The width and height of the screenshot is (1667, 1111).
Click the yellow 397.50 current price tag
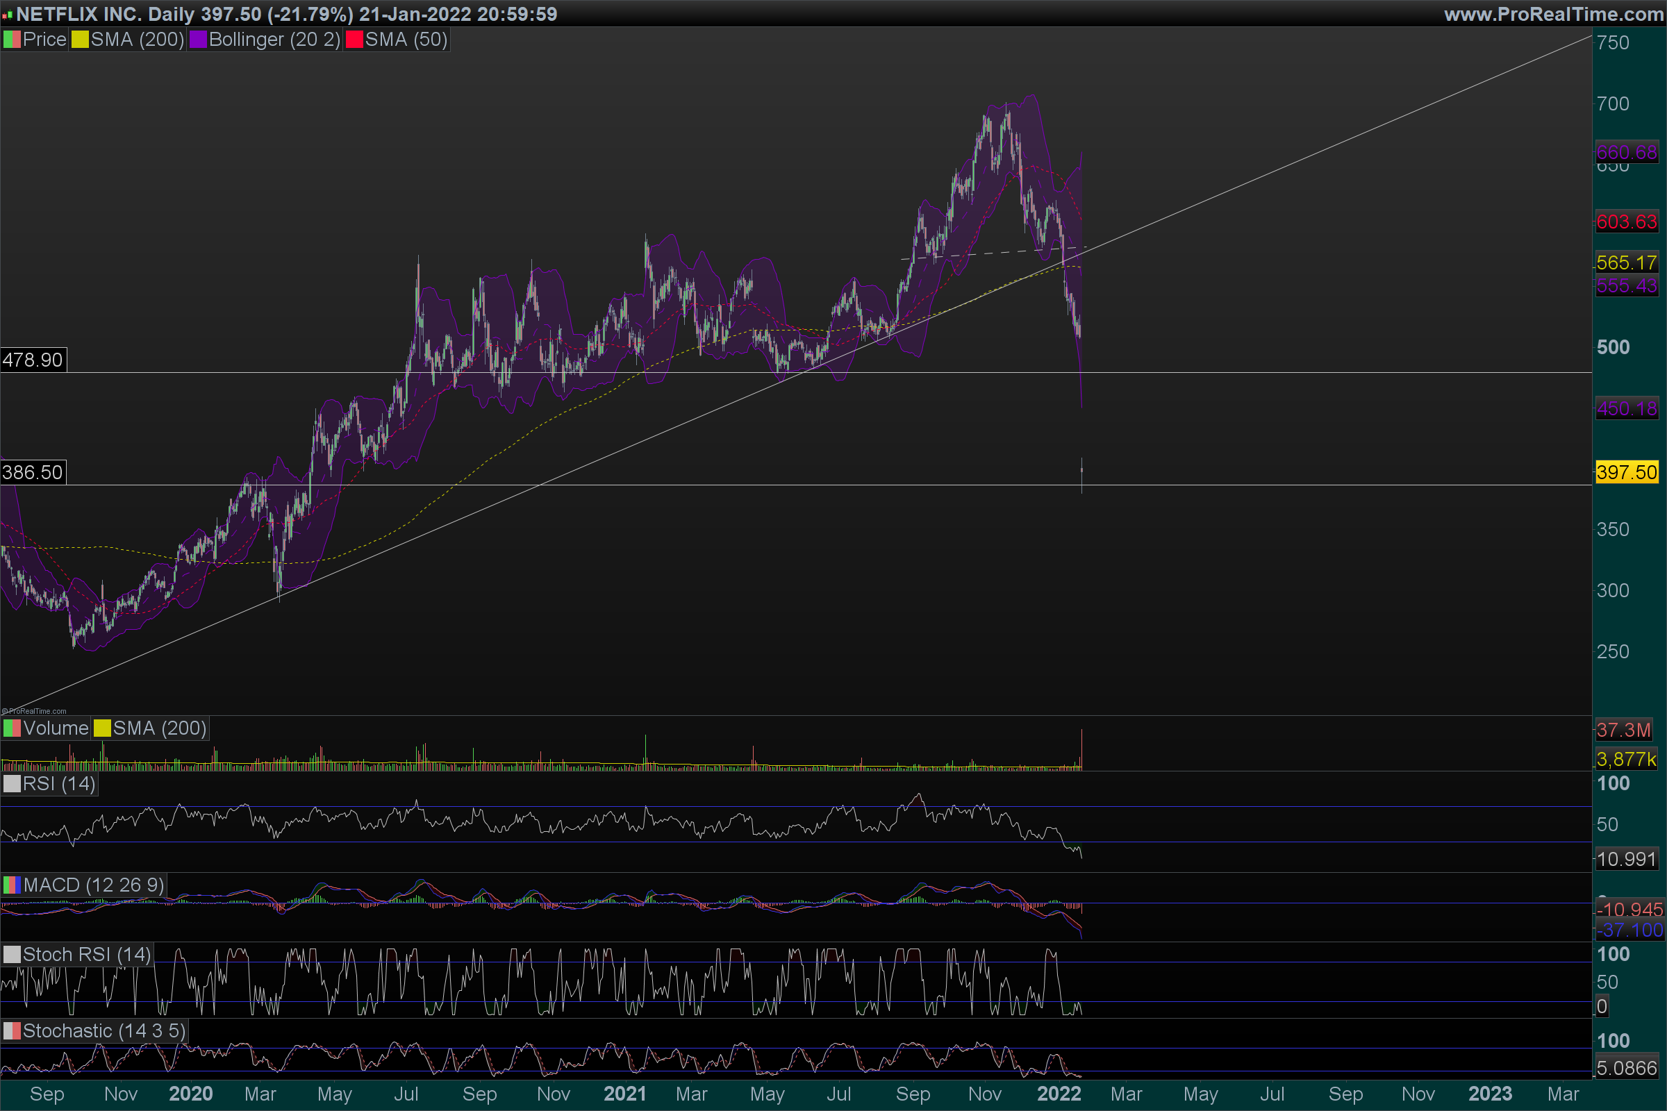click(x=1627, y=472)
